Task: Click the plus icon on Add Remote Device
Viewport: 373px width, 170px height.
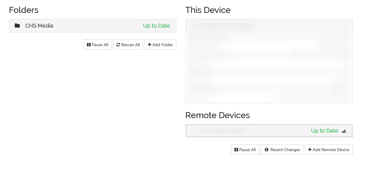Action: (310, 150)
